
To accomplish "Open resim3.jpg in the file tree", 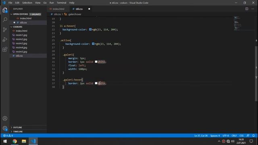I will (x=28, y=43).
